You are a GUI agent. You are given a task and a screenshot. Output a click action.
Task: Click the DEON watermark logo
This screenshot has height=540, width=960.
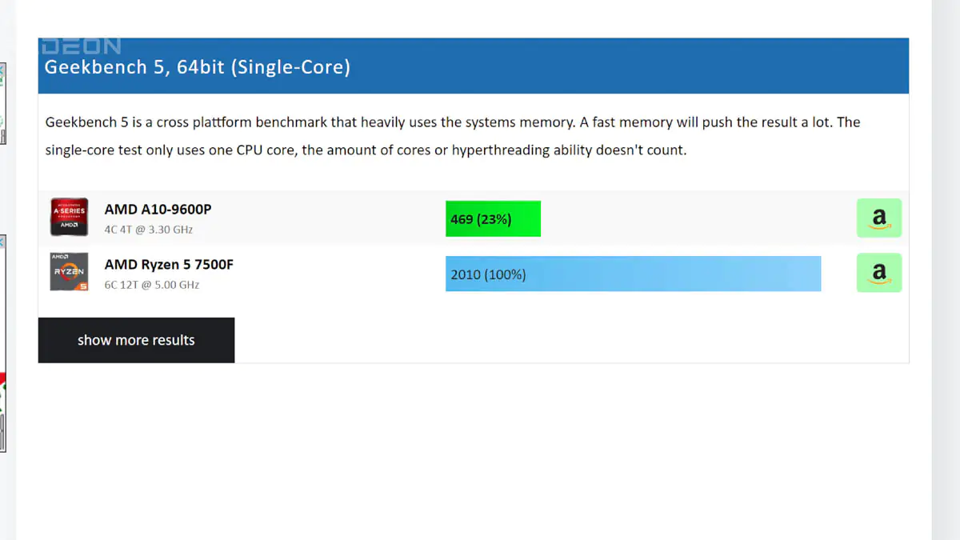[x=82, y=46]
